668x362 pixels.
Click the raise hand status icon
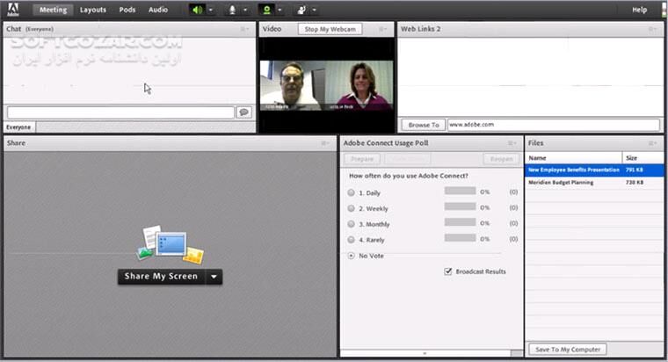click(301, 10)
